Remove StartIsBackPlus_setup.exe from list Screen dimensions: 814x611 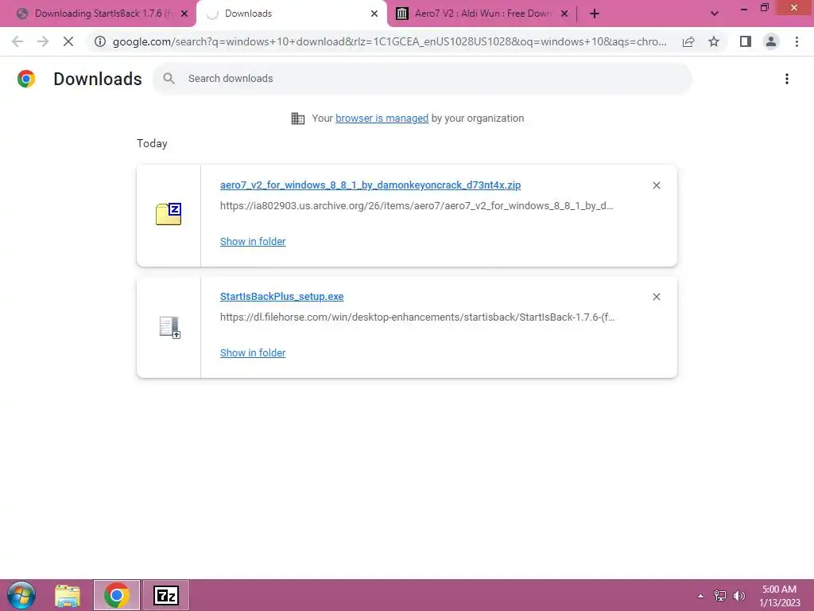[x=656, y=297]
